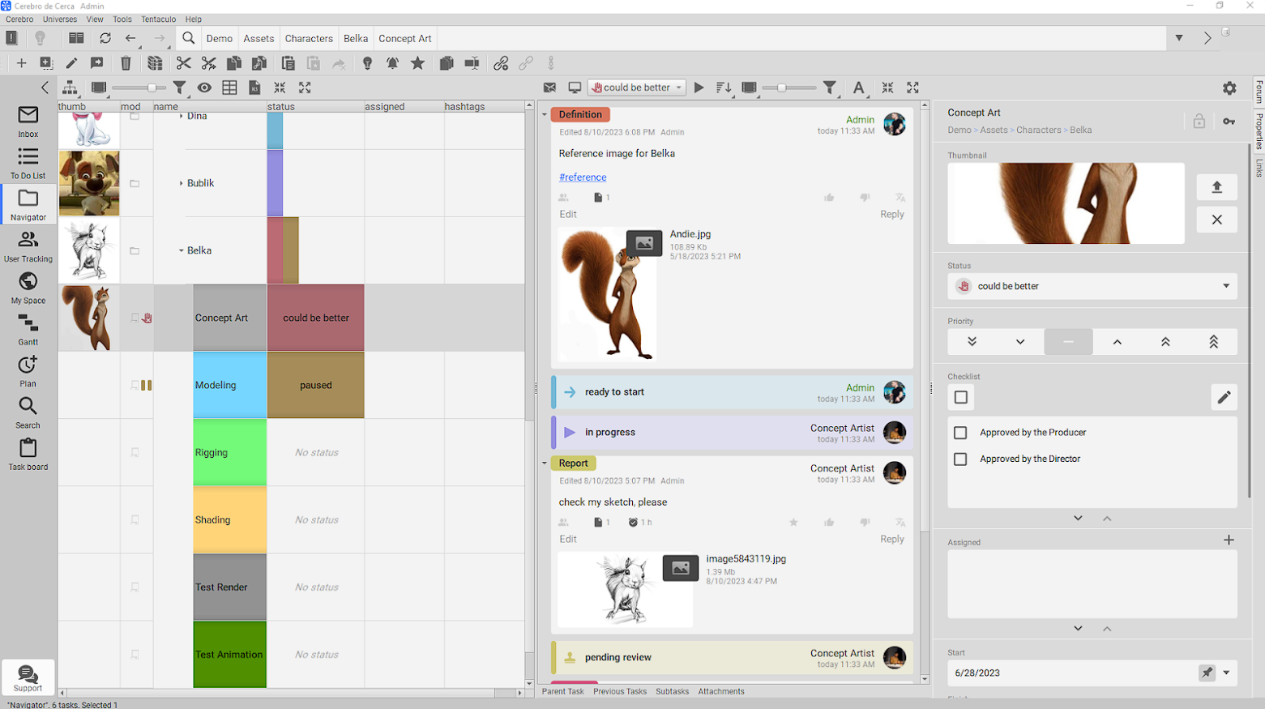
Task: Toggle the checklist master checkbox
Action: (961, 397)
